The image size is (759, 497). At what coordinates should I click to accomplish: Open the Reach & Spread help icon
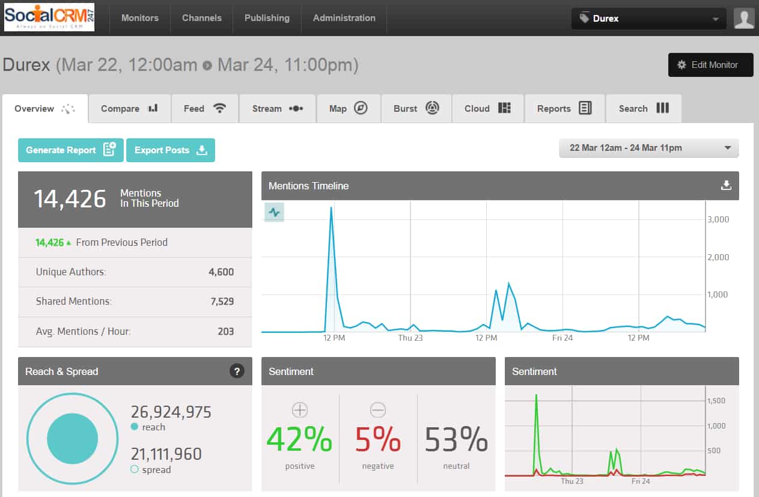pyautogui.click(x=237, y=371)
